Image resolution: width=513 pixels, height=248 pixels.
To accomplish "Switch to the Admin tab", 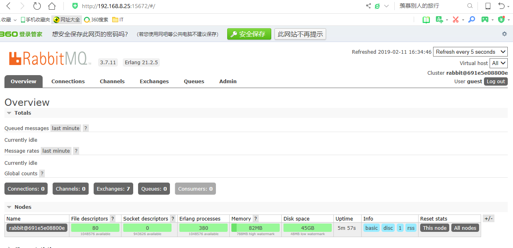I will [228, 81].
